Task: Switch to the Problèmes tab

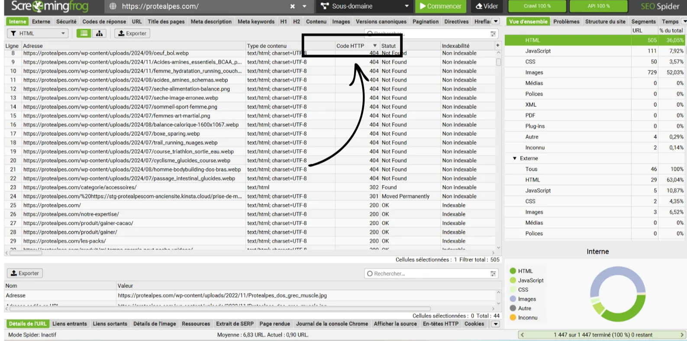Action: (566, 22)
